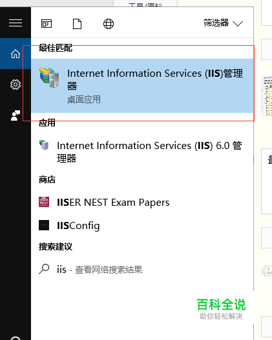Click the IIS 6.0 manager small icon
Image resolution: width=272 pixels, height=340 pixels.
click(44, 145)
